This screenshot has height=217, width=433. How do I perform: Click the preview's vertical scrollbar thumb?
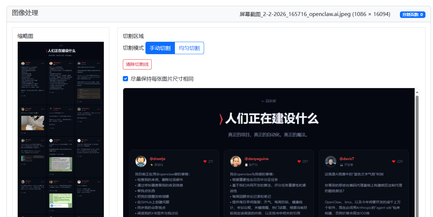click(417, 147)
